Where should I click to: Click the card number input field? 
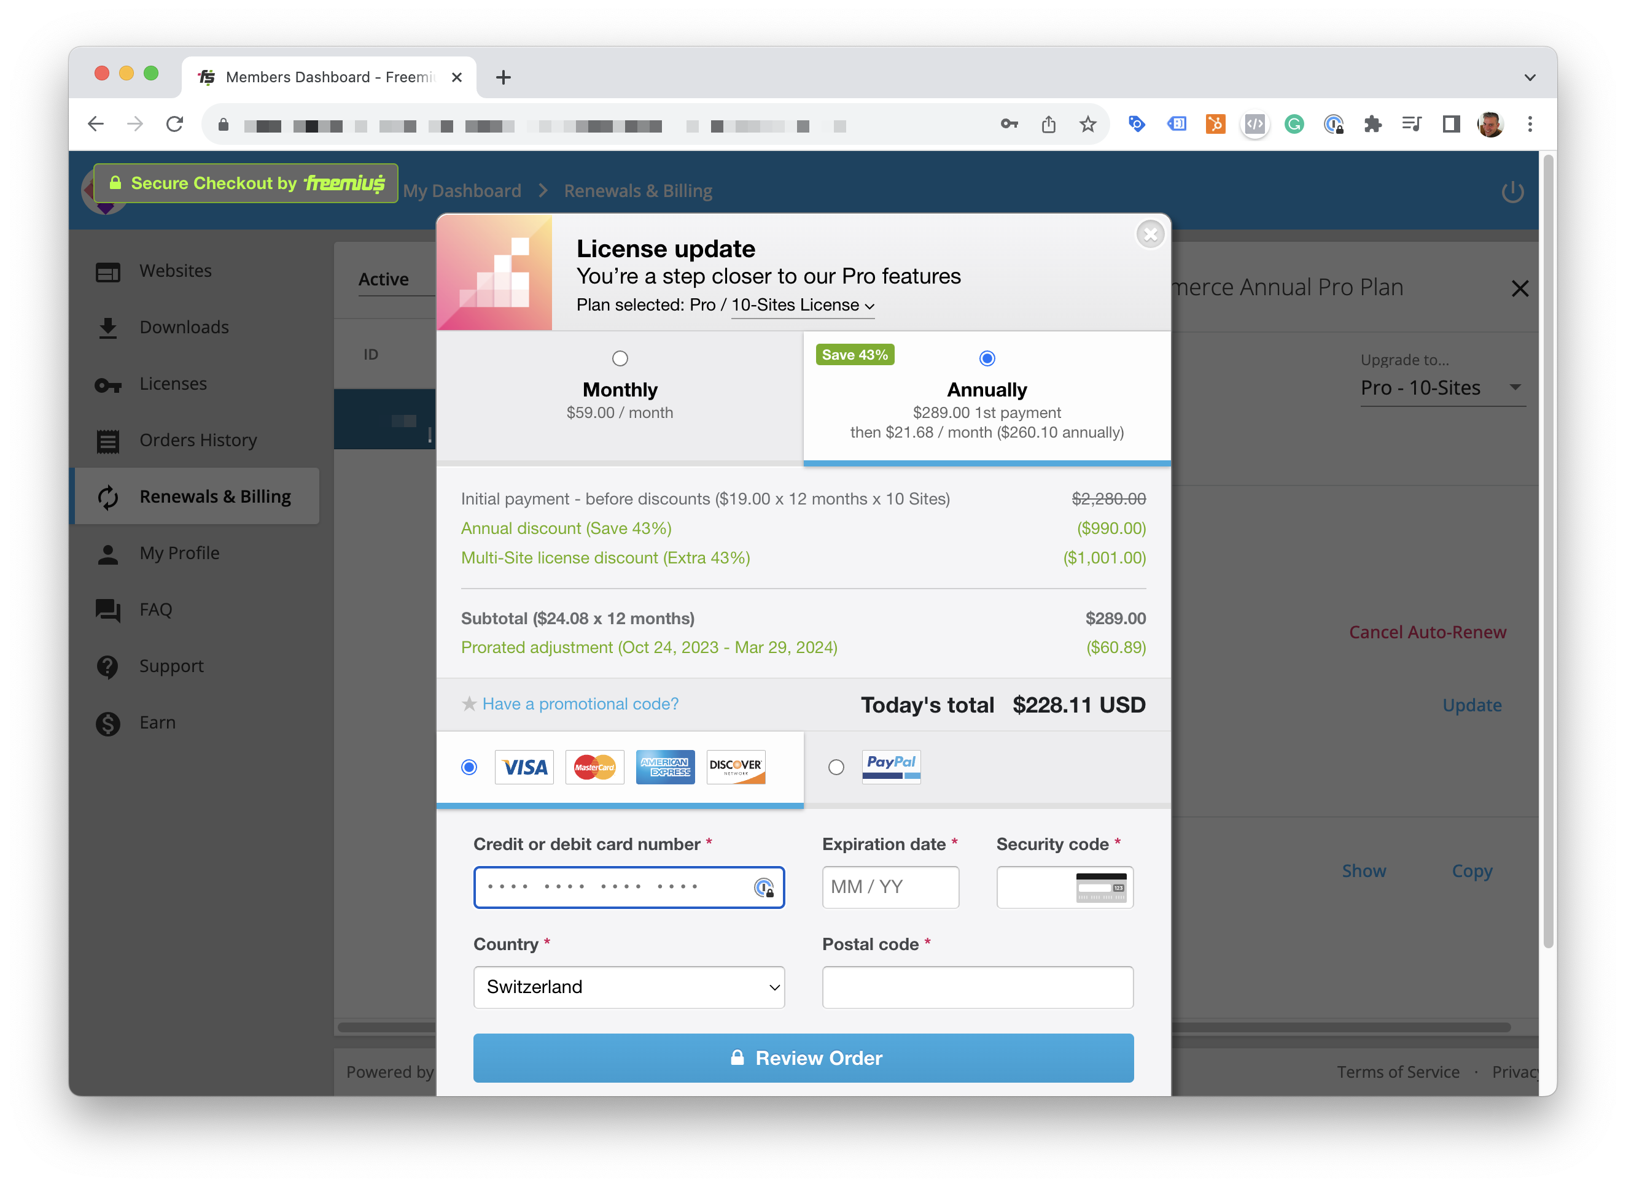coord(628,888)
